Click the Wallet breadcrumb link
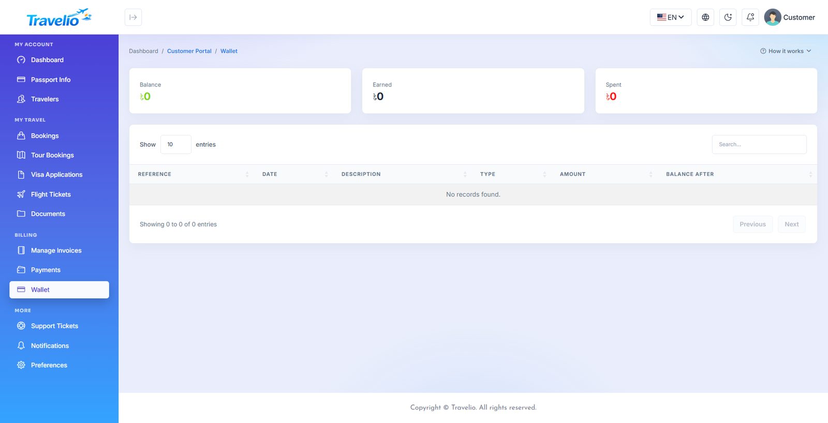 pyautogui.click(x=229, y=51)
